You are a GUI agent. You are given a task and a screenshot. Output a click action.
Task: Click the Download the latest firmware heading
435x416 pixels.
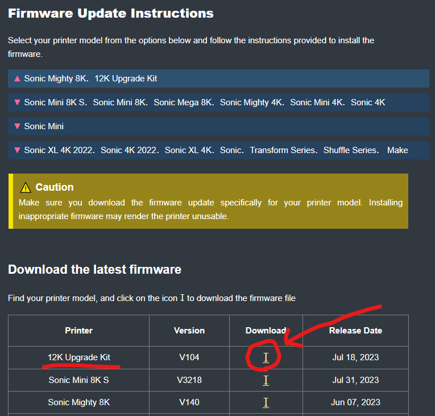[94, 269]
